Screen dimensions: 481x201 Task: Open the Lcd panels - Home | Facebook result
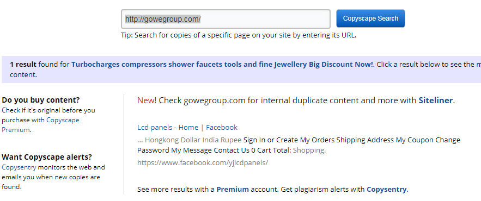(x=187, y=127)
